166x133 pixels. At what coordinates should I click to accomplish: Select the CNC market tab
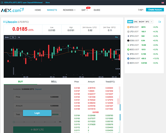pyautogui.click(x=136, y=22)
